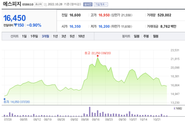The image size is (185, 125).
Task: Click the 16,664 y-axis label
Action: [x=175, y=85]
